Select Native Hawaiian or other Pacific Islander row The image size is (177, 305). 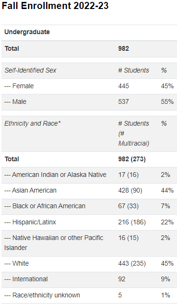89,243
